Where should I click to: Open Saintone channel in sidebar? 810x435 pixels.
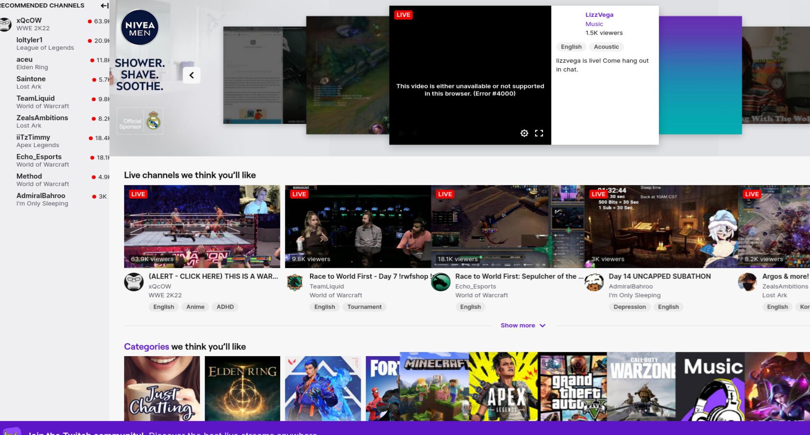[x=55, y=82]
